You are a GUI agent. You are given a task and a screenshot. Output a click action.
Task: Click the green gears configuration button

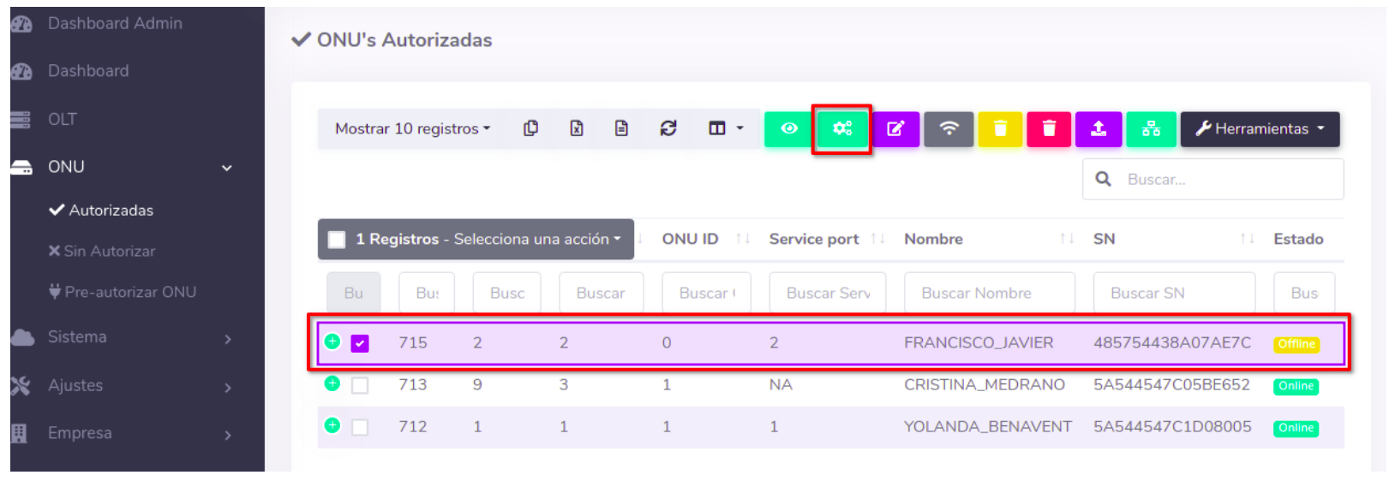click(x=841, y=128)
